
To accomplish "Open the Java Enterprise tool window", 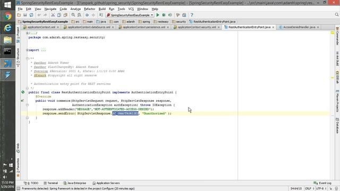I will pos(74,183).
